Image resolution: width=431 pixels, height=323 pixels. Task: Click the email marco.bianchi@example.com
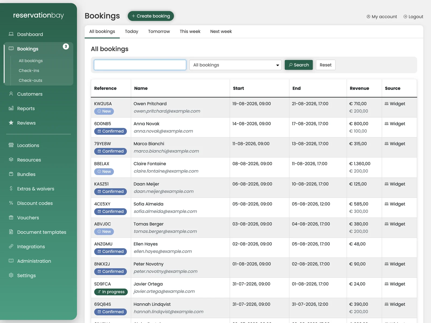166,151
